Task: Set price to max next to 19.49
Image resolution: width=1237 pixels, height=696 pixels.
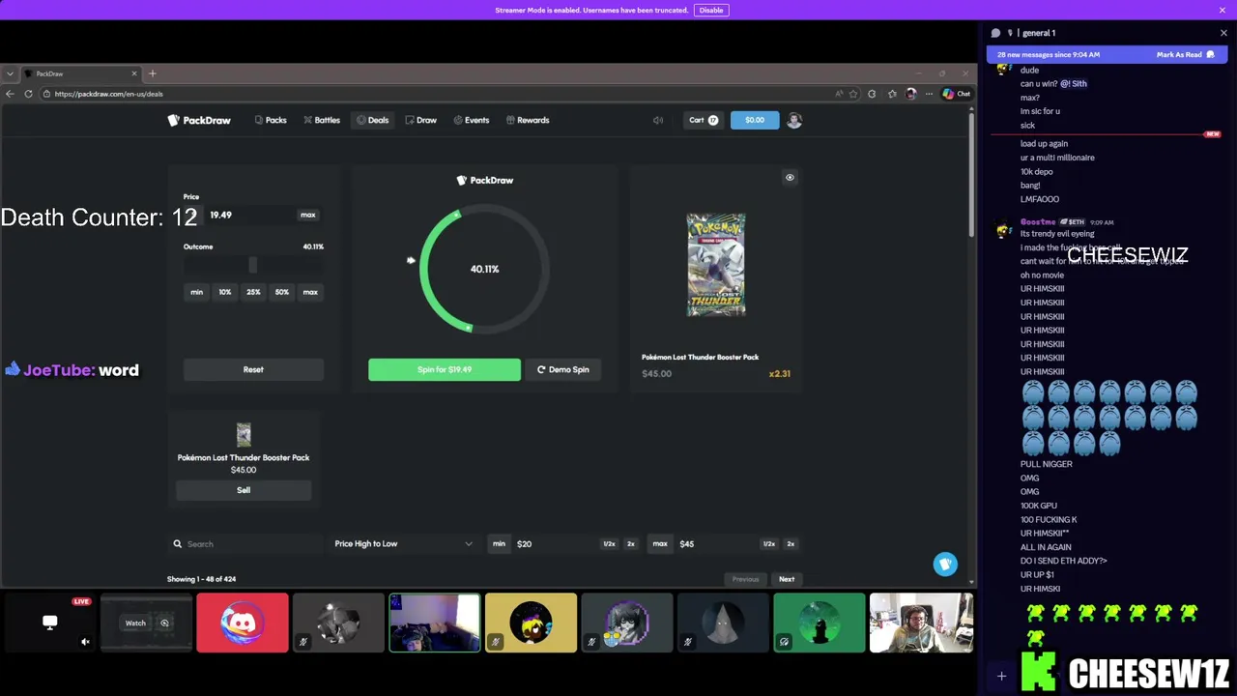Action: [308, 215]
